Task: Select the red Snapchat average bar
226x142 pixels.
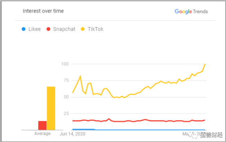Action: coord(42,125)
